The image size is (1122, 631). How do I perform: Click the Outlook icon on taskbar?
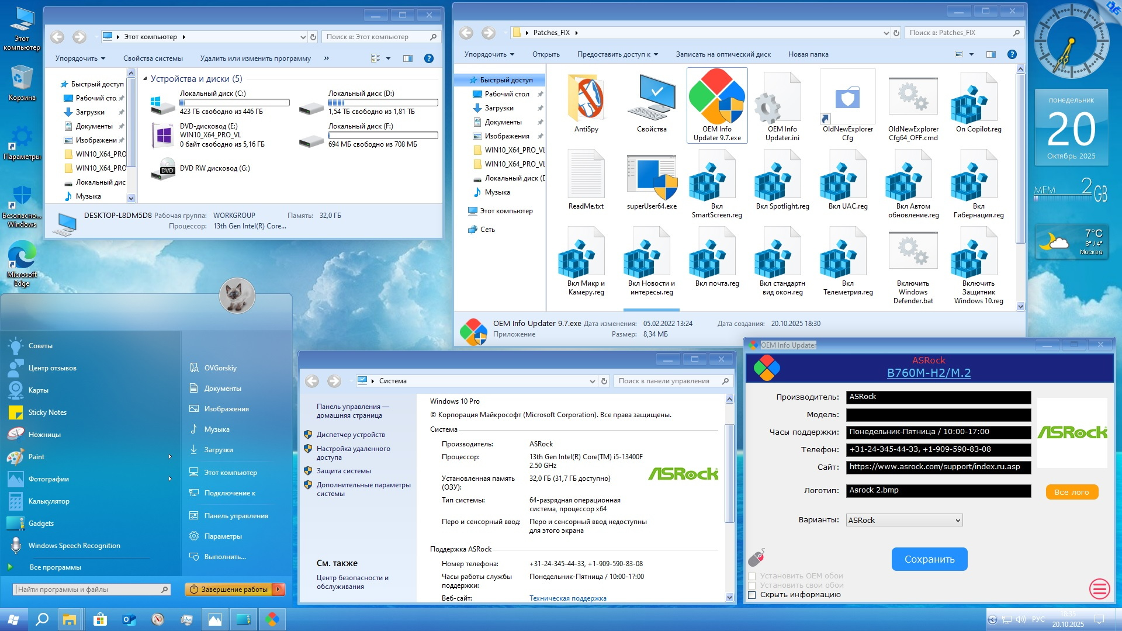(x=129, y=619)
